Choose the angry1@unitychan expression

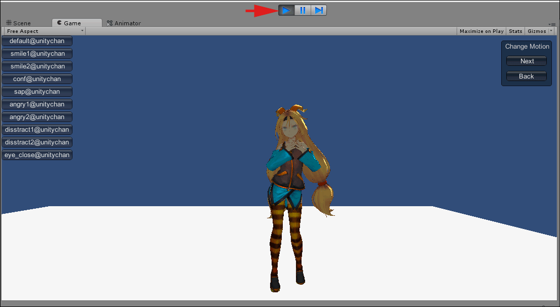coord(37,104)
